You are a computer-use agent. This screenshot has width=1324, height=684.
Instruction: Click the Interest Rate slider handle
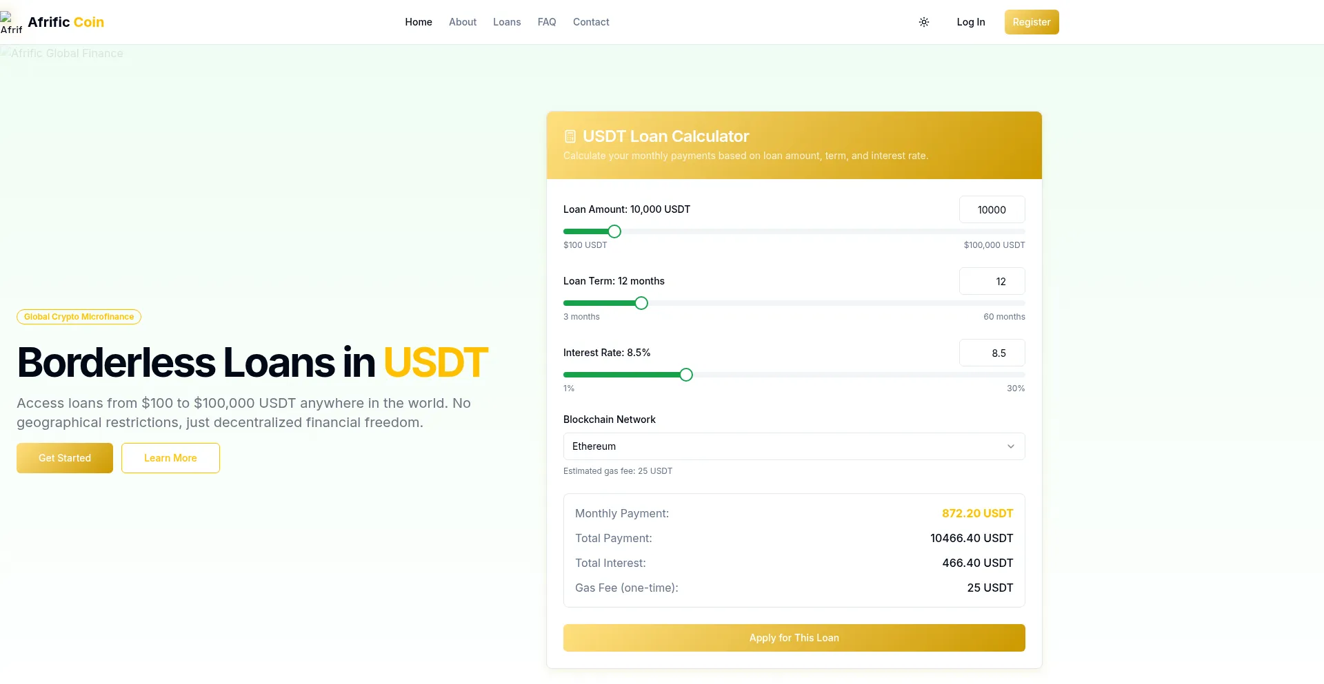pyautogui.click(x=686, y=375)
